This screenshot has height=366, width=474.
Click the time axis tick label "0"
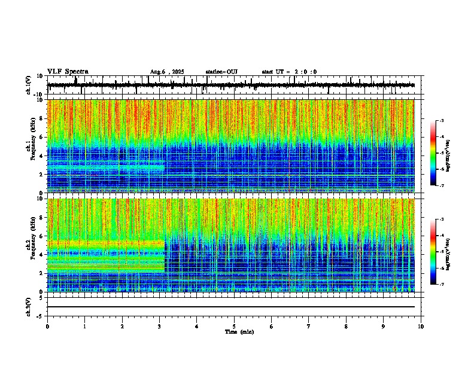click(47, 327)
